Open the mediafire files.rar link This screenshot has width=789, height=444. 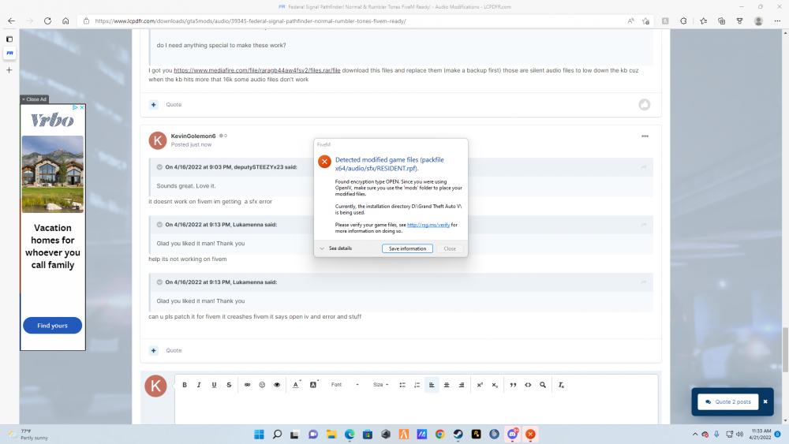click(x=257, y=70)
